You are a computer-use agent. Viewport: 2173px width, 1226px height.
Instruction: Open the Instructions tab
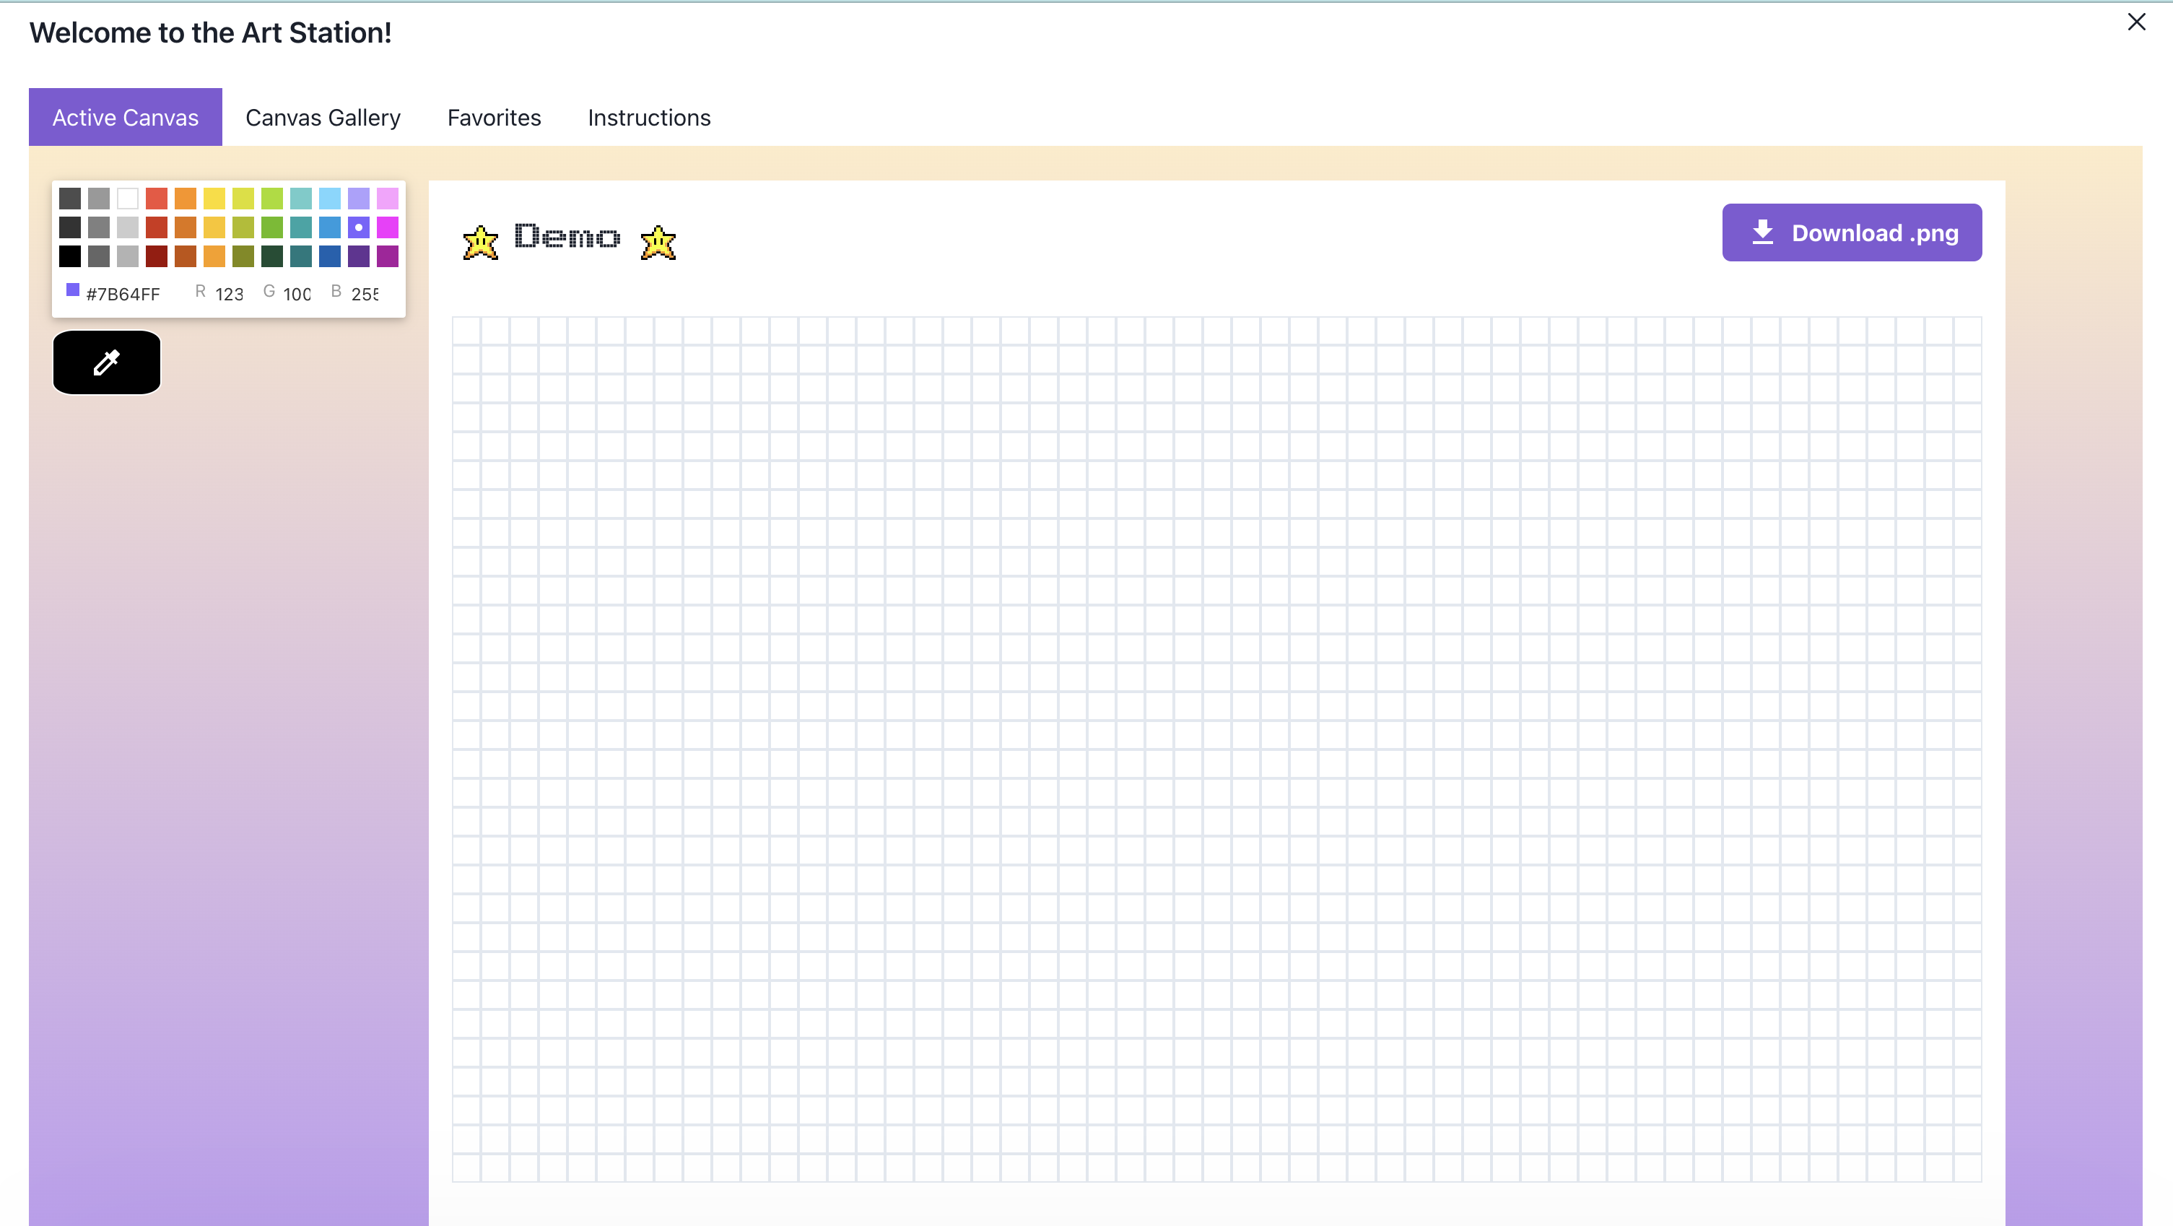coord(649,117)
